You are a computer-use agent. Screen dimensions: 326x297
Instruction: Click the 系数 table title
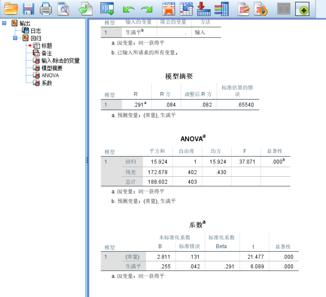click(197, 224)
